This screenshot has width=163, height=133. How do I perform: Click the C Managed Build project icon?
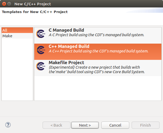[x=40, y=33]
